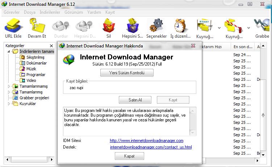Open the Görünüm menu
This screenshot has height=167, width=272.
[x=74, y=12]
